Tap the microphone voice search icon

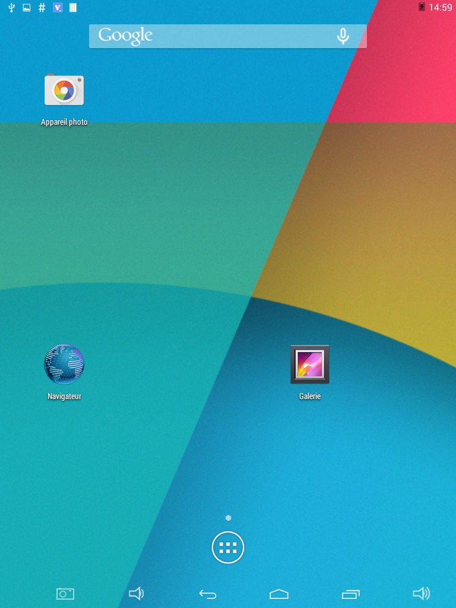[343, 36]
